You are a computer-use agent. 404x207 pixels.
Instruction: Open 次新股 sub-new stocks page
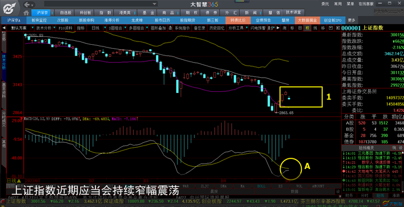(x=63, y=20)
